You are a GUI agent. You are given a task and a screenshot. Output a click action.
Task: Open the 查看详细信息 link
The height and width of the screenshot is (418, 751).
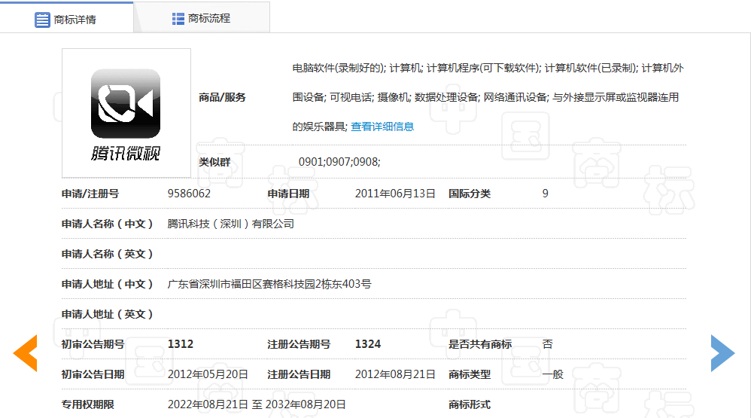[x=382, y=127]
